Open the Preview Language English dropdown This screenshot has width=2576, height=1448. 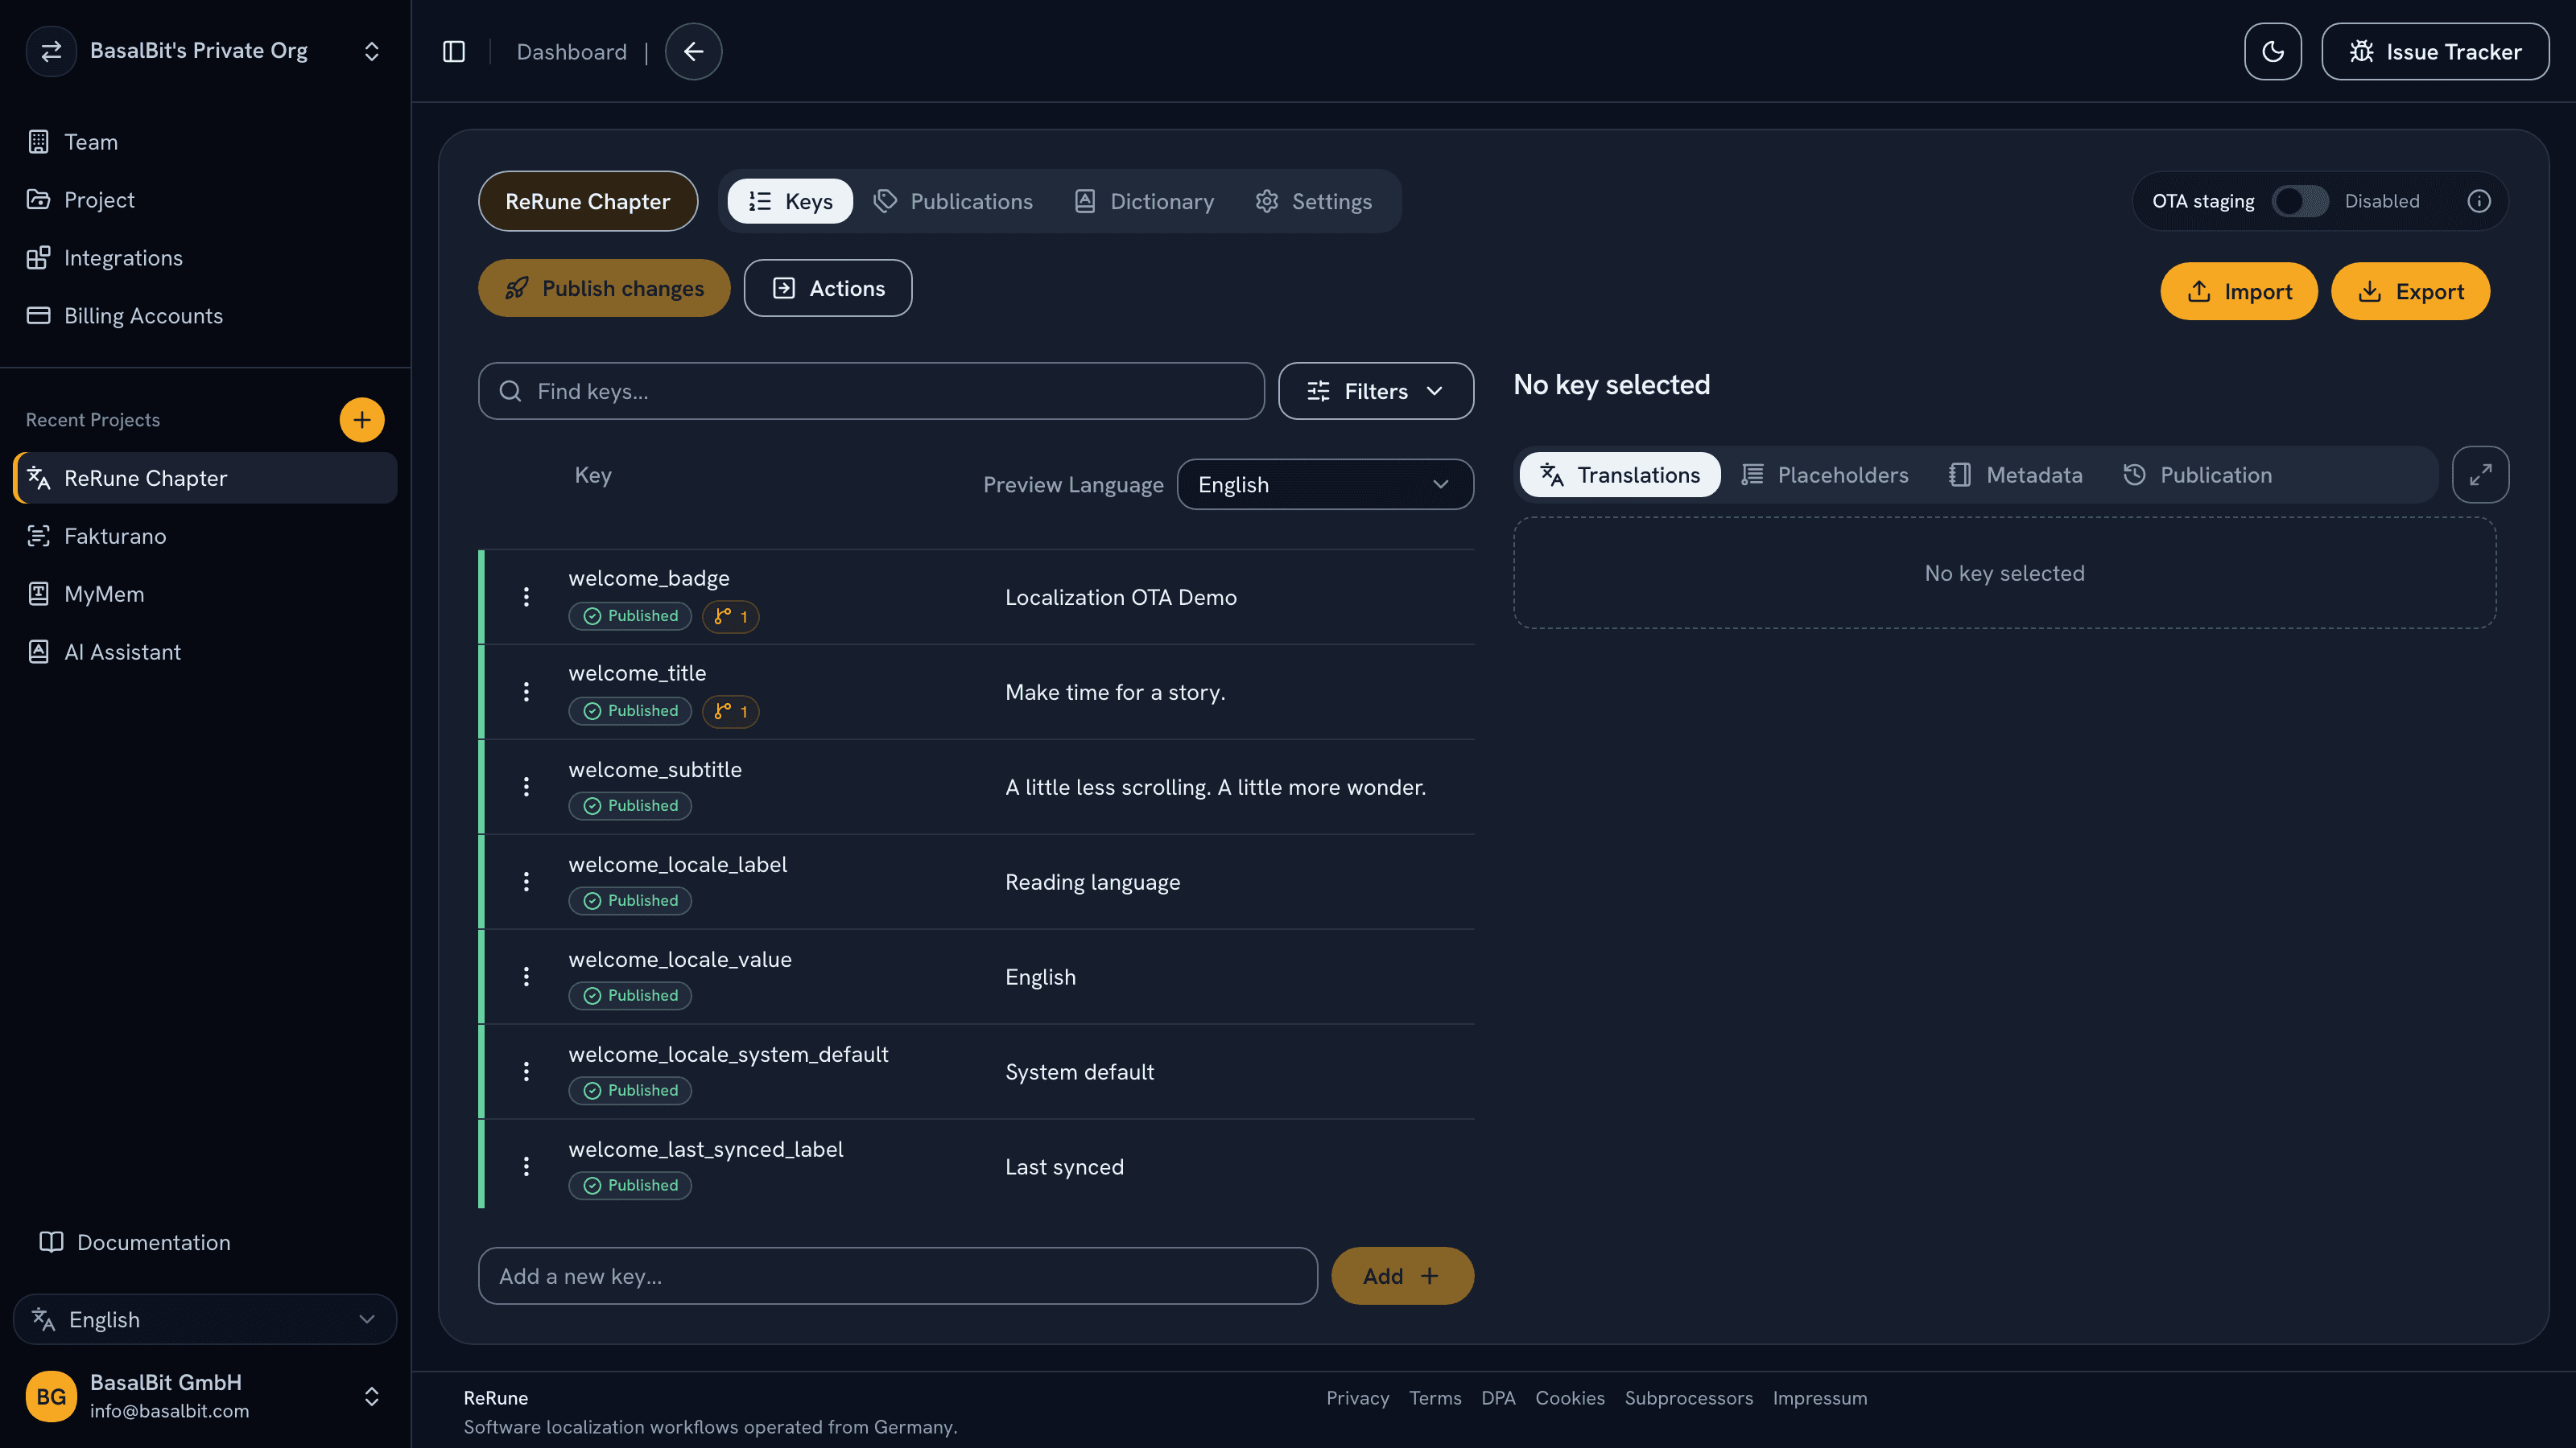[1325, 484]
